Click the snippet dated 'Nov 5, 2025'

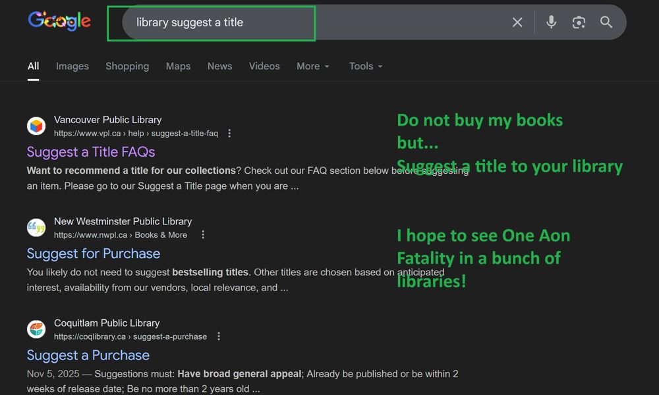point(243,381)
